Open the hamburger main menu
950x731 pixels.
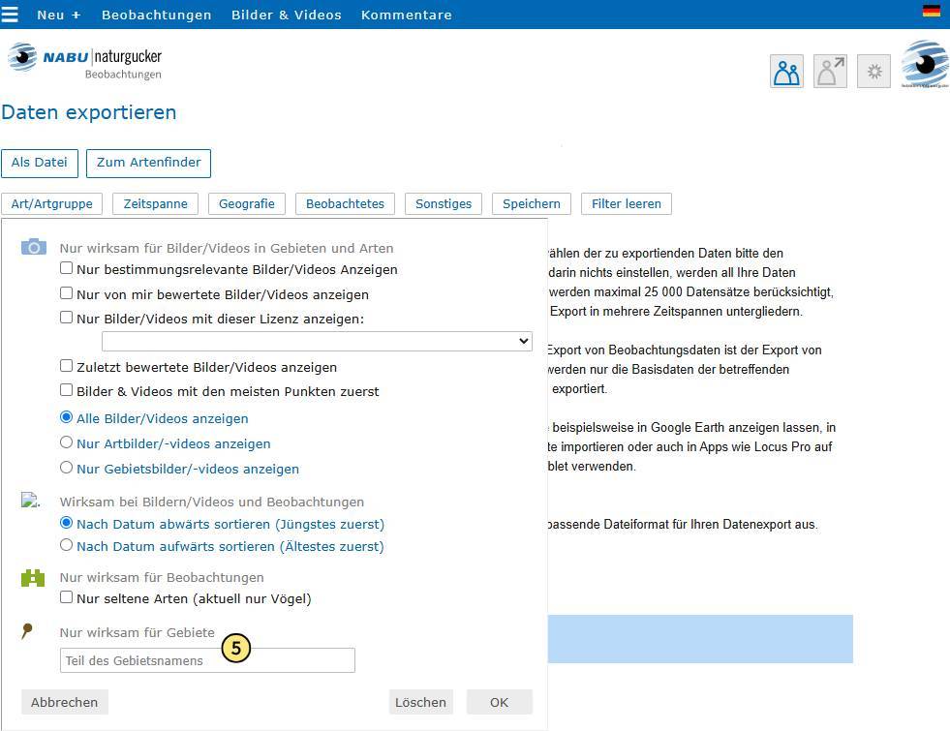[x=9, y=14]
